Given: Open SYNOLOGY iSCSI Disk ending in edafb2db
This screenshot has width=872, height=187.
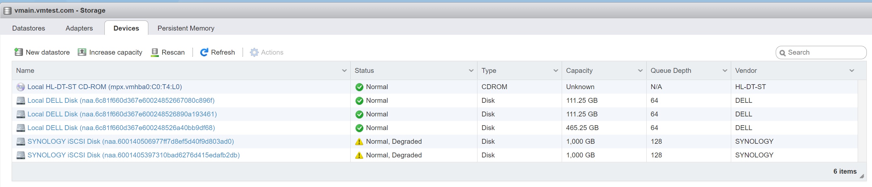Looking at the screenshot, I should click(133, 155).
